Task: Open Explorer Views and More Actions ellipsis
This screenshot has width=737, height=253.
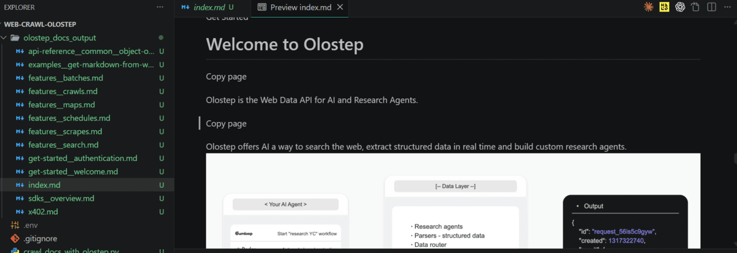Action: click(x=160, y=7)
